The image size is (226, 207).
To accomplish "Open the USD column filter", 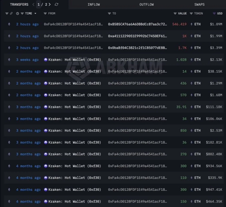I will 214,14.
